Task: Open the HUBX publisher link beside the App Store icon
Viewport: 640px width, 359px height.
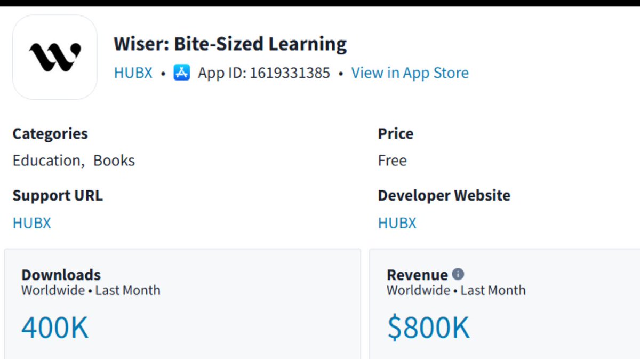Action: (133, 73)
